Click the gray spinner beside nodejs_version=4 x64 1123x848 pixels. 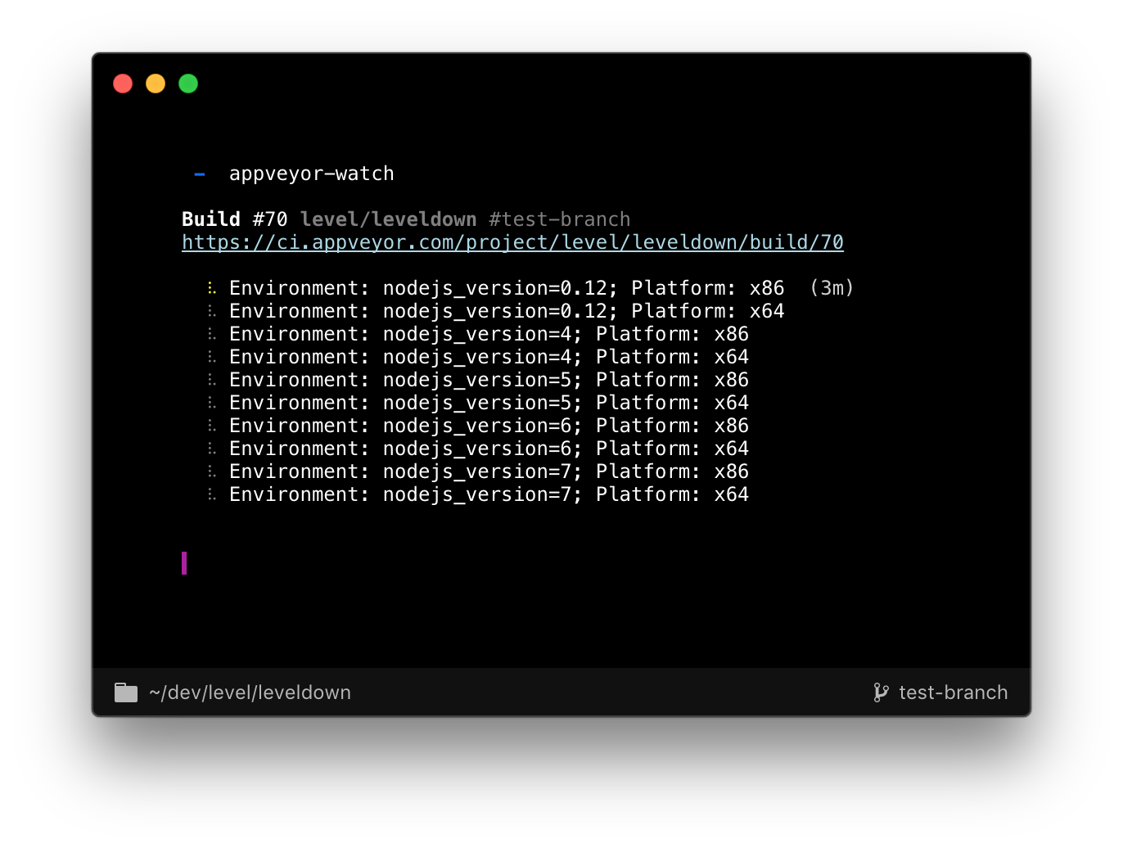point(212,357)
